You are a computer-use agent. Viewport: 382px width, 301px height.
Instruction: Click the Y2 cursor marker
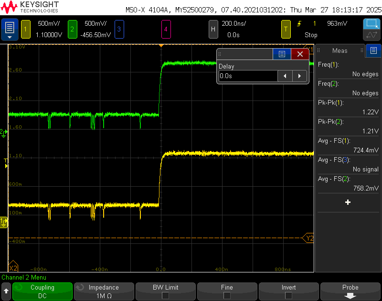308,238
